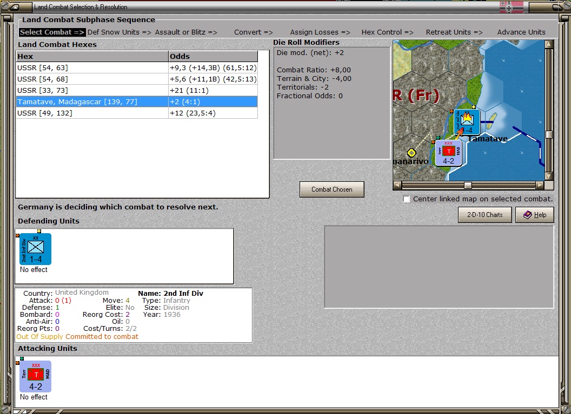This screenshot has width=571, height=414.
Task: Click the map scroll left arrow
Action: click(397, 185)
